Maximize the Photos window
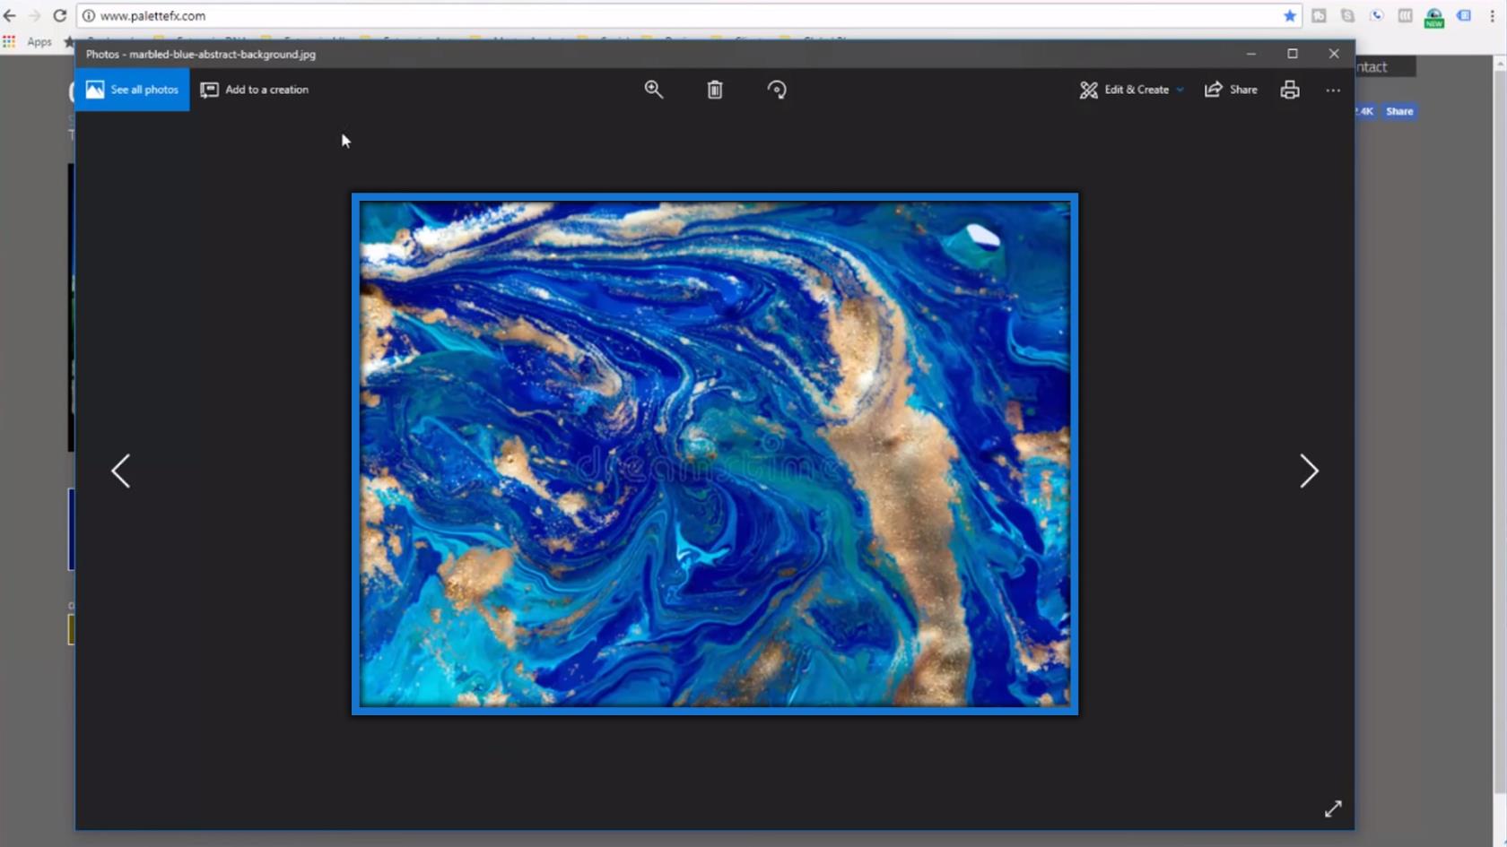 click(x=1293, y=54)
